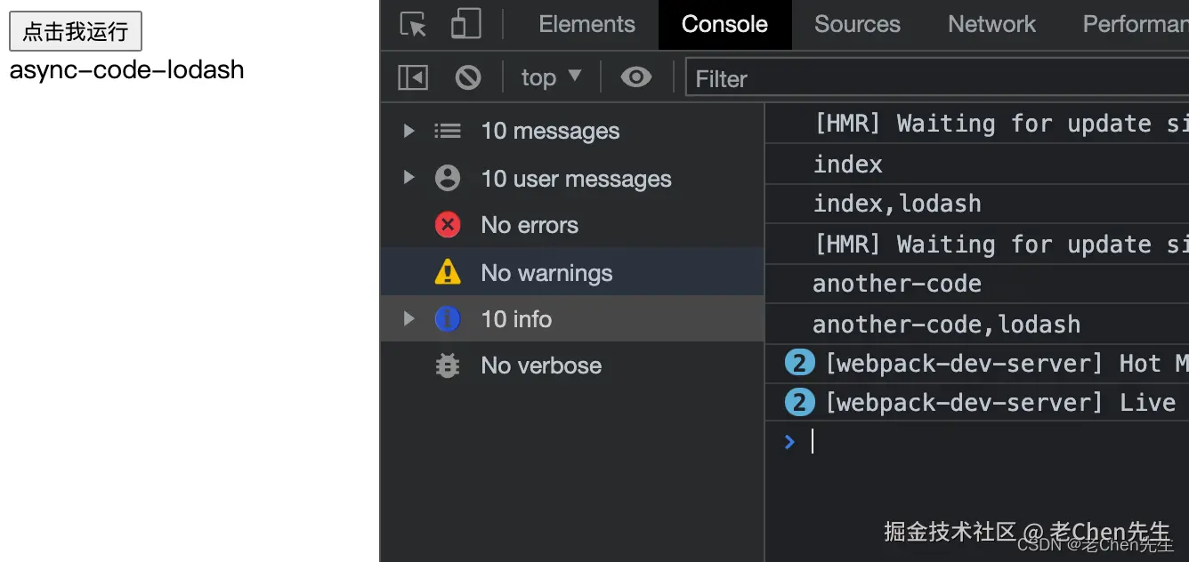
Task: Click in the console Filter field
Action: pyautogui.click(x=934, y=79)
